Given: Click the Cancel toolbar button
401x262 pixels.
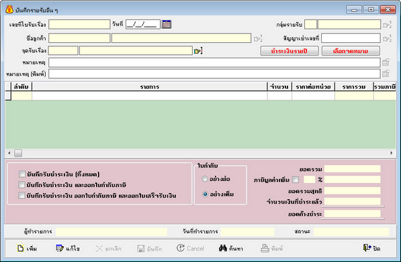Looking at the screenshot, I should pos(191,248).
